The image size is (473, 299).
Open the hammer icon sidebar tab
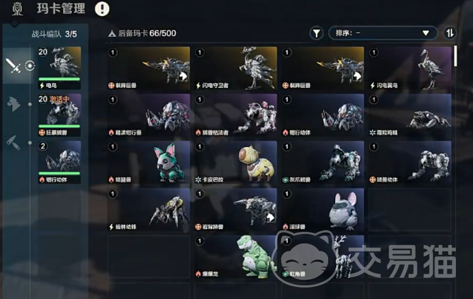(13, 142)
